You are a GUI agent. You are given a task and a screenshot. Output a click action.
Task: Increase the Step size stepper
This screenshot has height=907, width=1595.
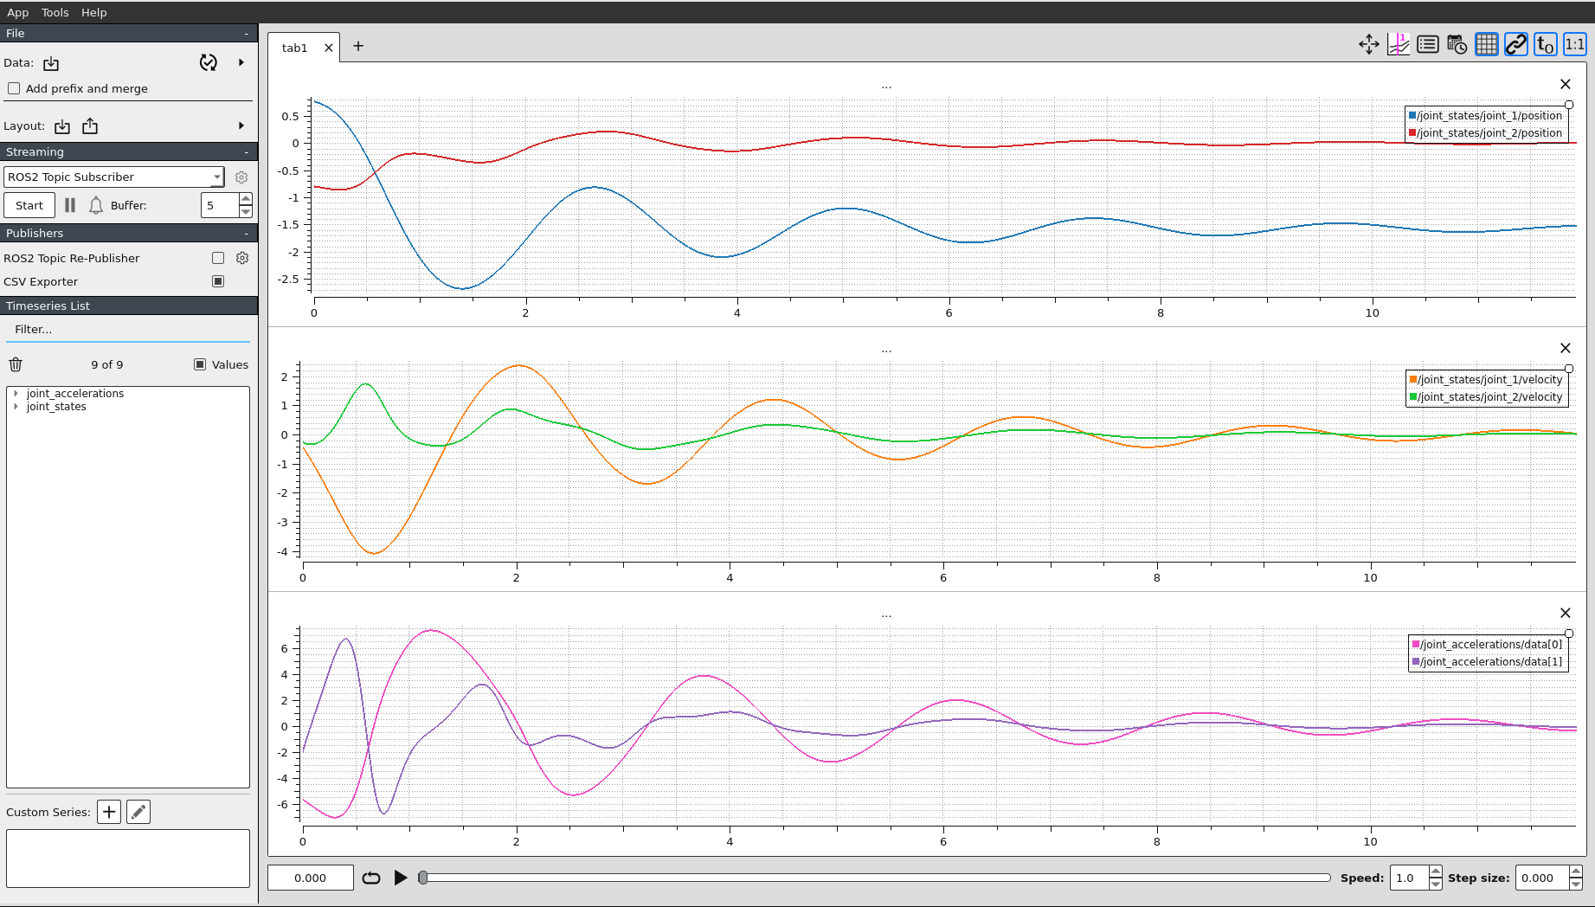point(1576,872)
